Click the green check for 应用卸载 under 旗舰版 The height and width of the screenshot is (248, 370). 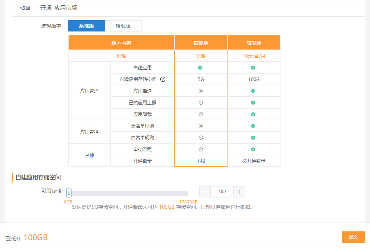tap(253, 114)
